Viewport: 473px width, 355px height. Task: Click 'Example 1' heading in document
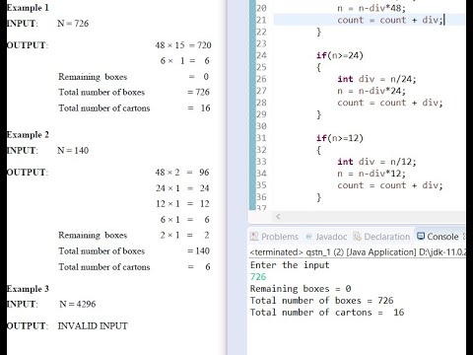click(28, 8)
